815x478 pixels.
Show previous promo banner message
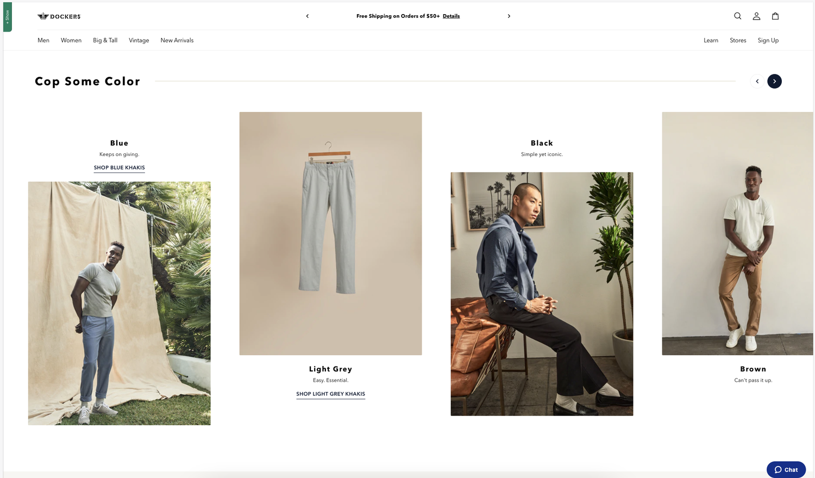tap(308, 16)
